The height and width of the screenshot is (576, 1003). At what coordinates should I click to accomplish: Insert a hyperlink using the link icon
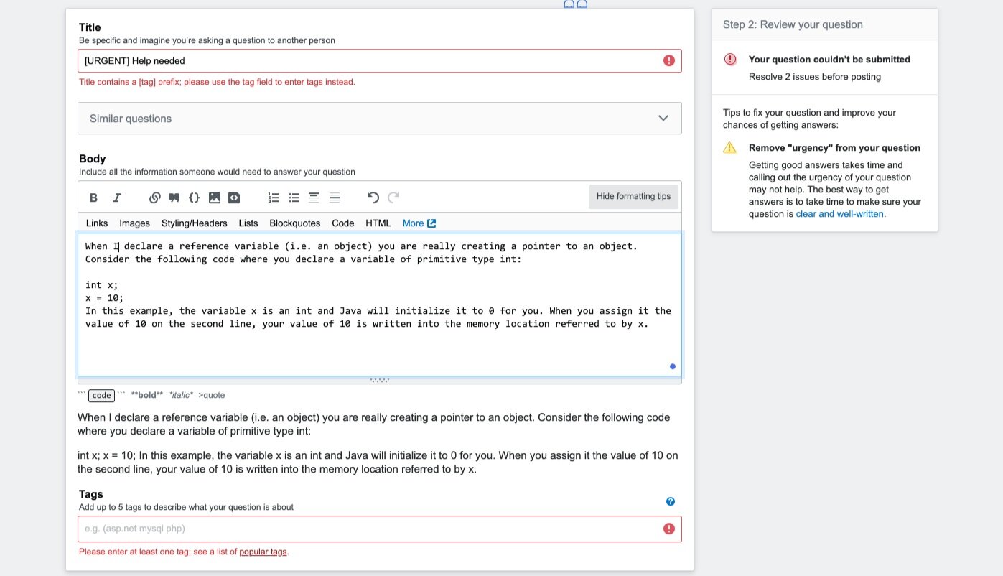[x=154, y=198]
